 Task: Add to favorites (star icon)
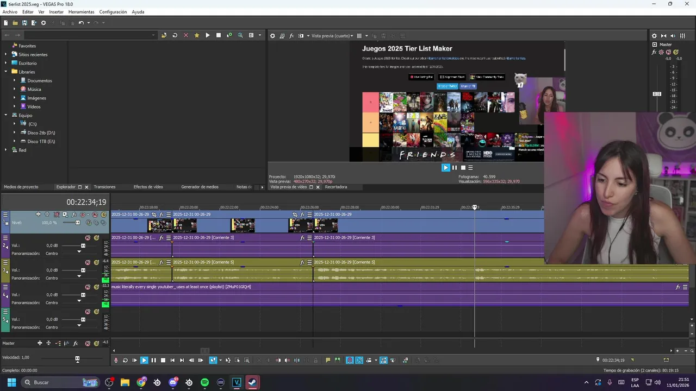[197, 35]
